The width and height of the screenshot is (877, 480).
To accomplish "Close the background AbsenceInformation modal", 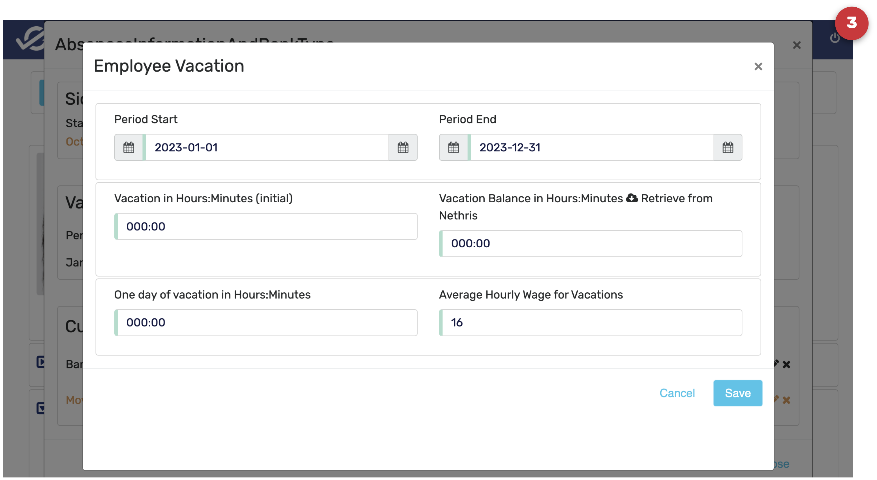I will 796,45.
